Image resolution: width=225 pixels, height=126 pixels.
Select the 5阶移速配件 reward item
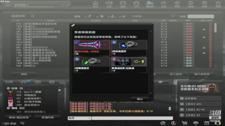pos(92,65)
